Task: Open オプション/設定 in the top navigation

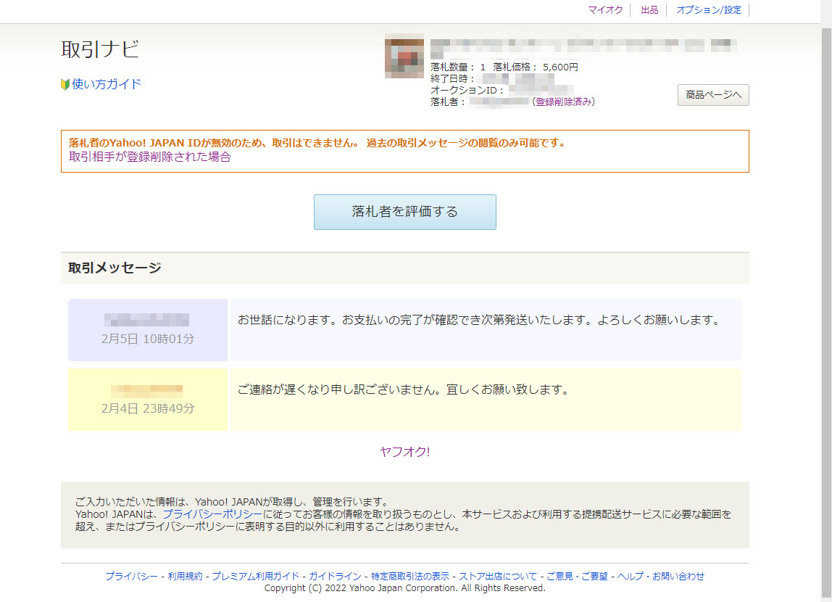Action: (x=708, y=10)
